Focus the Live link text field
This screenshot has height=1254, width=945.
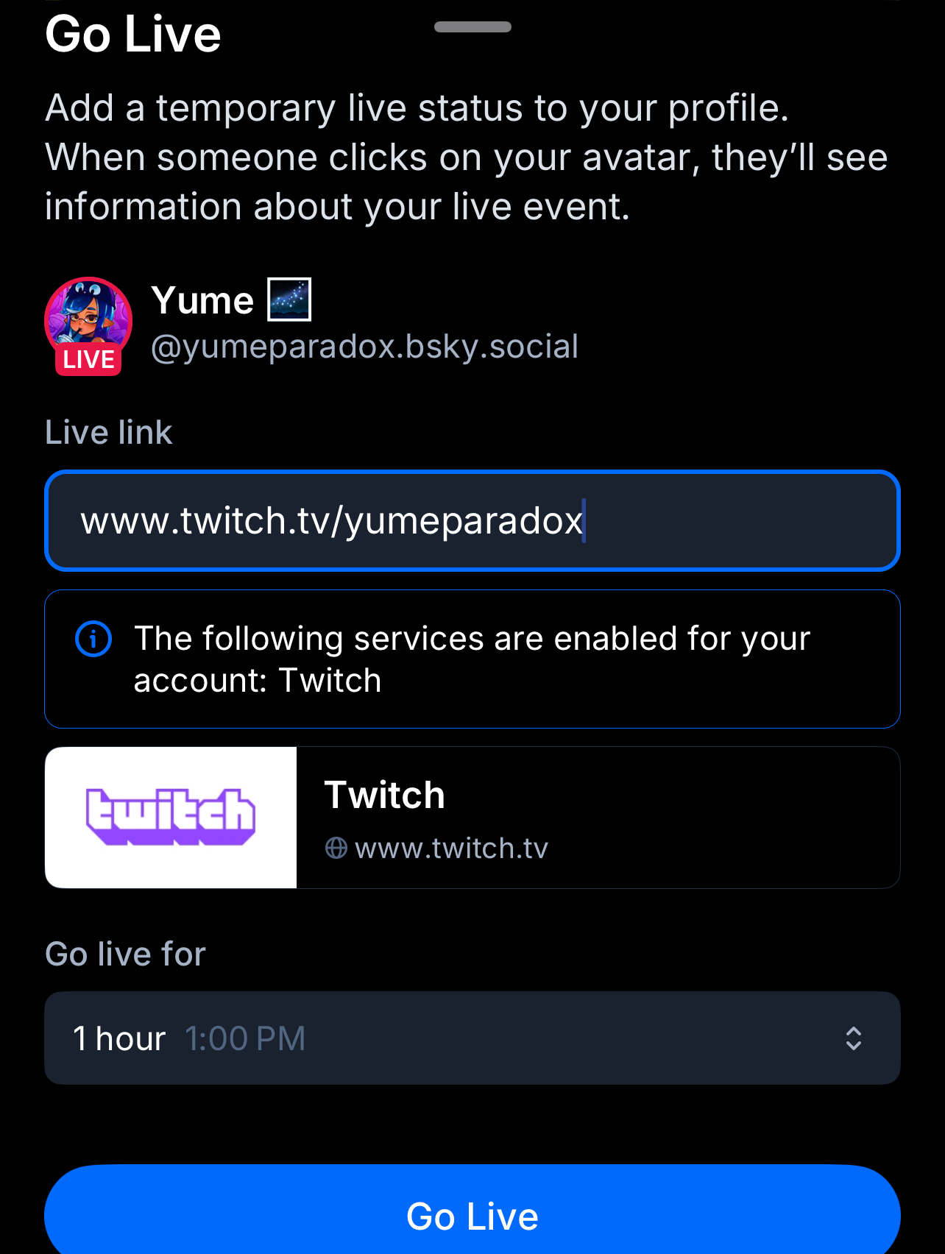point(473,521)
